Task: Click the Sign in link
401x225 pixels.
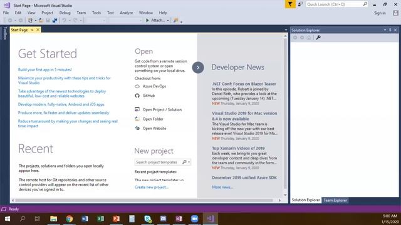Action: point(380,13)
